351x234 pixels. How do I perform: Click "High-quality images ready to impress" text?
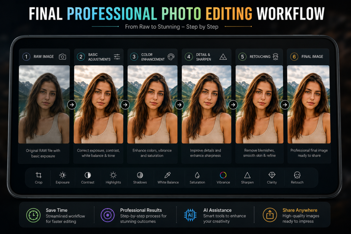pos(301,219)
